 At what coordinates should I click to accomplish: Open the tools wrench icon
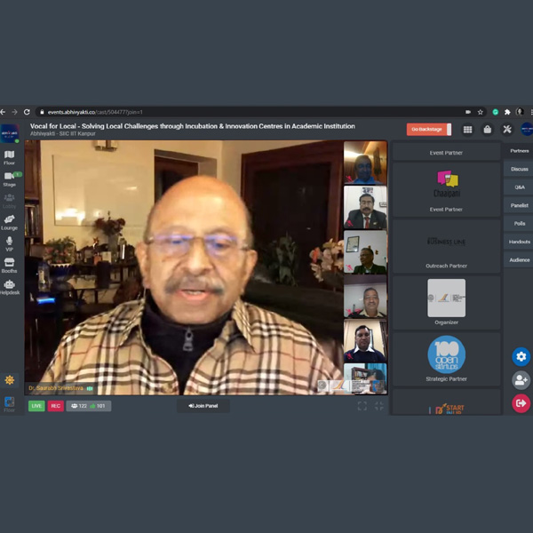tap(507, 130)
